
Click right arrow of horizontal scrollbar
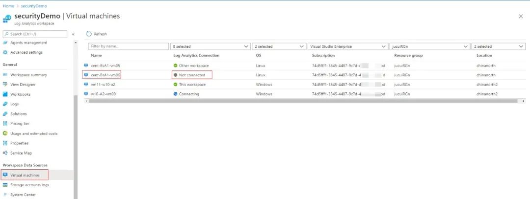pos(524,101)
